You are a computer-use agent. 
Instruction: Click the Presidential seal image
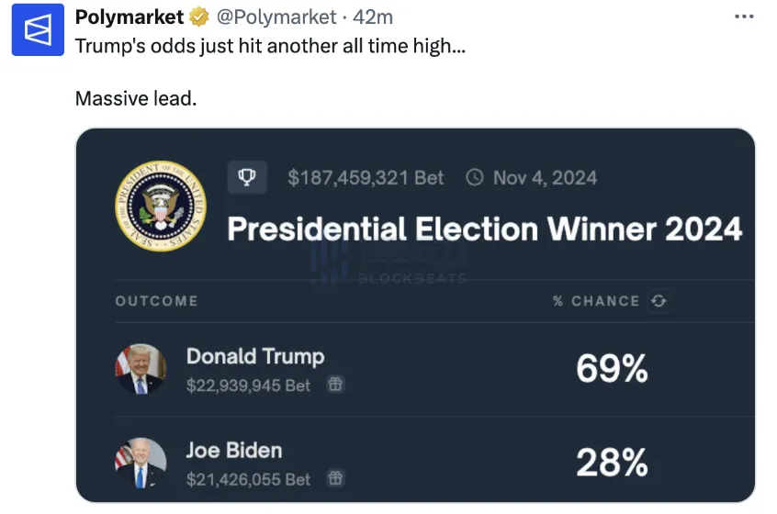[161, 208]
